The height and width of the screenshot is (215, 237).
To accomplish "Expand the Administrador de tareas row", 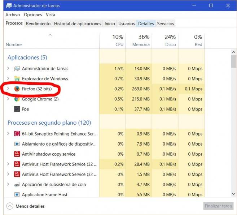I will coord(8,68).
